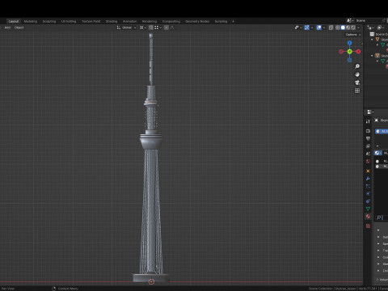Switch to the Shading workspace tab
Viewport: 388px width, 291px height.
[112, 21]
